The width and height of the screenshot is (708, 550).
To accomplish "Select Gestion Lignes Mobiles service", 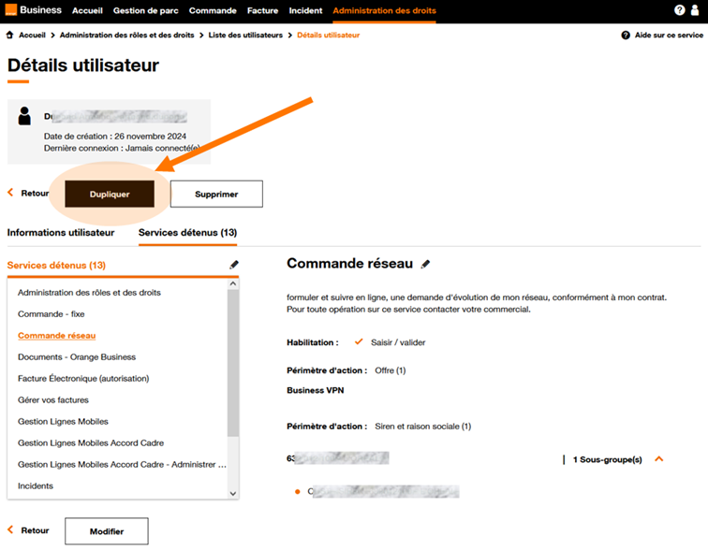I will click(64, 422).
